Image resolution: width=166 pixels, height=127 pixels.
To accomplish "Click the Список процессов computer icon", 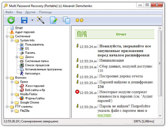I will (22, 65).
